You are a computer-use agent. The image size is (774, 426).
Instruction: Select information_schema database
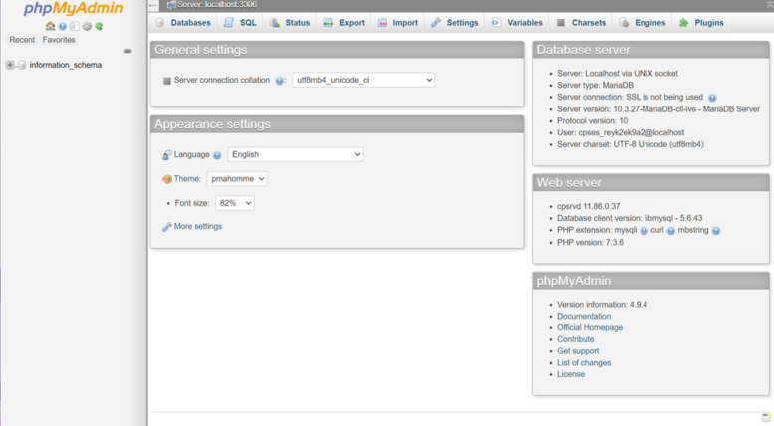[x=66, y=65]
